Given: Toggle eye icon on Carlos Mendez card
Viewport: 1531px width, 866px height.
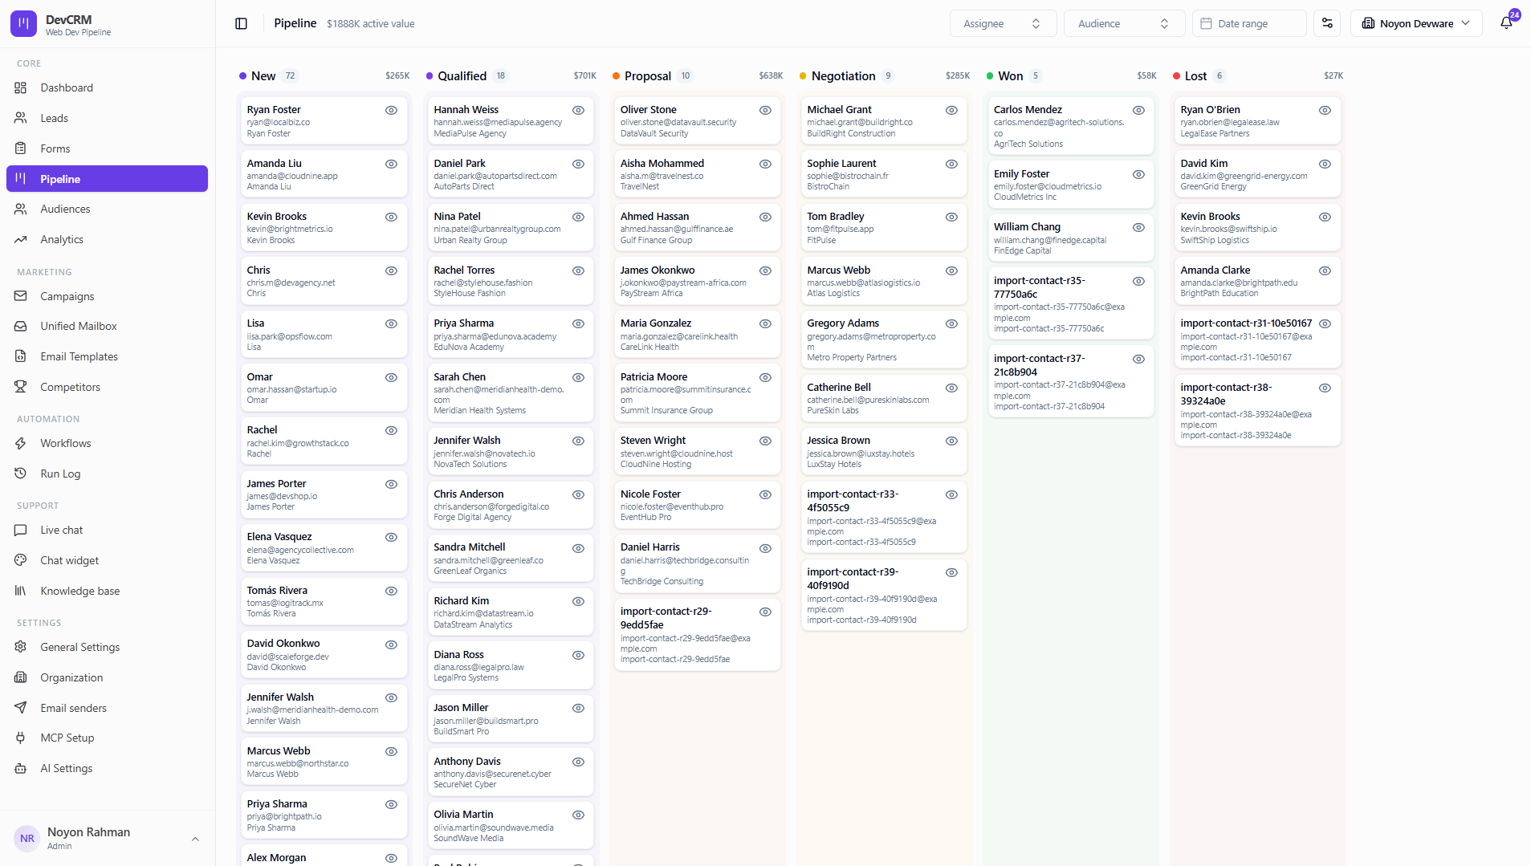Looking at the screenshot, I should pyautogui.click(x=1138, y=110).
